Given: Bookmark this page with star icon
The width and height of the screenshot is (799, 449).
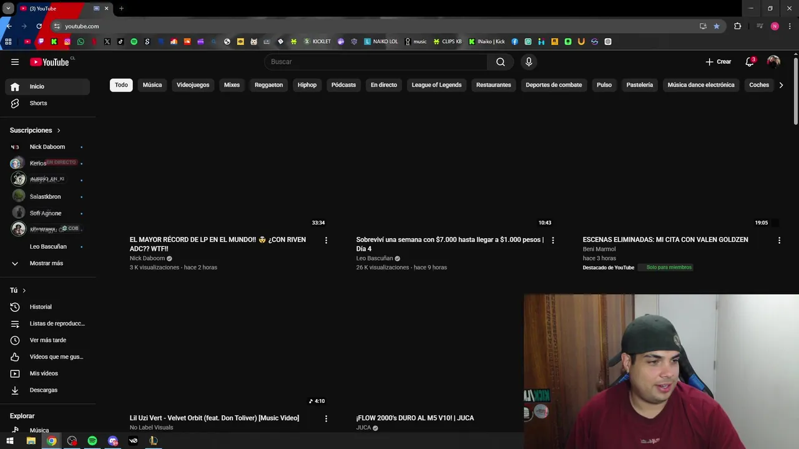Looking at the screenshot, I should [x=717, y=26].
